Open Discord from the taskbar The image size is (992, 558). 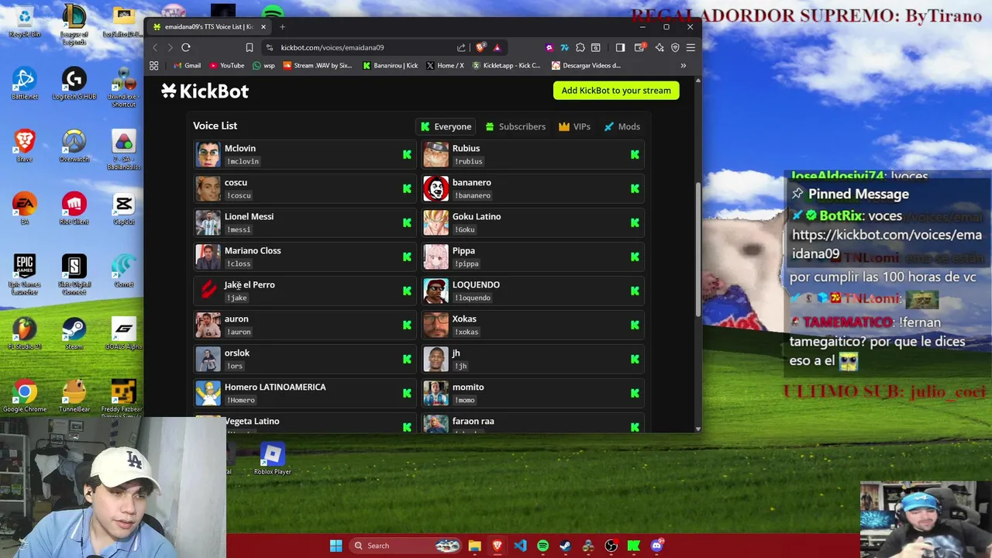pyautogui.click(x=657, y=546)
